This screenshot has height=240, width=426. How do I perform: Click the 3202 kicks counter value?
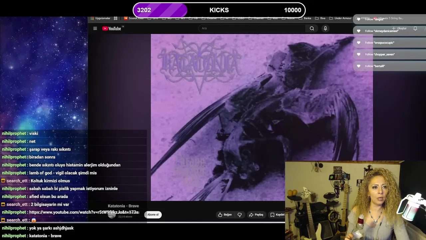point(144,10)
